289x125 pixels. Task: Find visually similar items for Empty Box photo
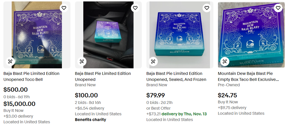coord(225,62)
